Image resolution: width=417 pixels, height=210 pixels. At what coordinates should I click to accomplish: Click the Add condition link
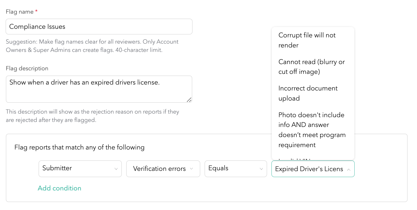59,188
